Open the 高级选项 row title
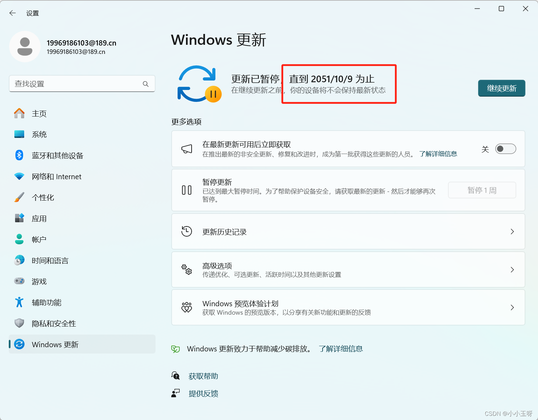 217,266
